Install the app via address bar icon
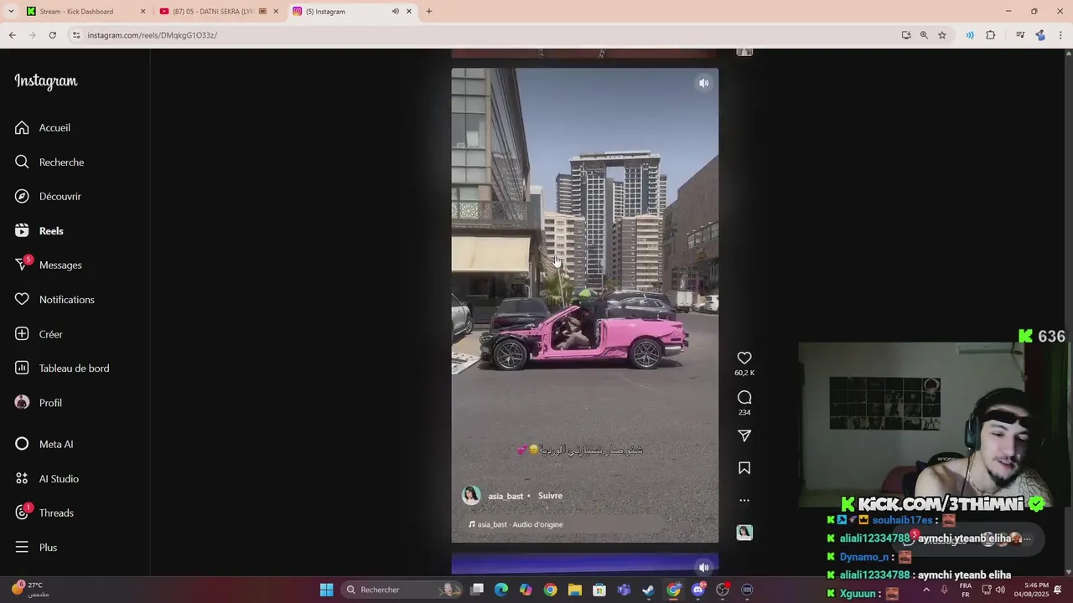This screenshot has width=1073, height=603. coord(906,35)
